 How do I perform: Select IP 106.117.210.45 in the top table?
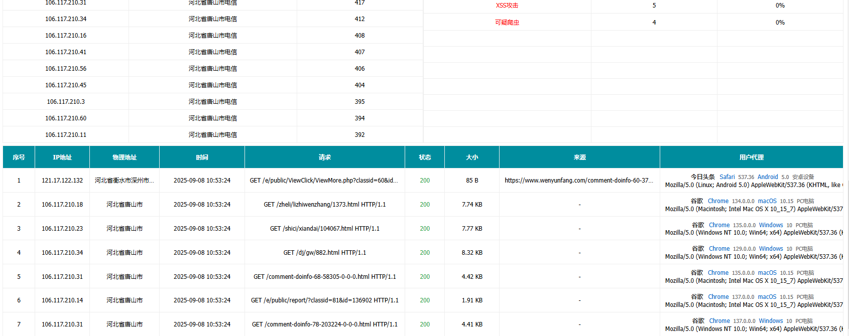(66, 85)
